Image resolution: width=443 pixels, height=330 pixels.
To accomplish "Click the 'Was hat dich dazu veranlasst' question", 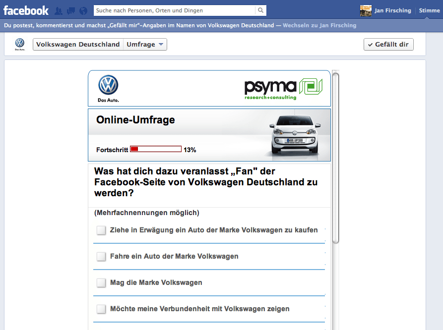I will [x=206, y=182].
